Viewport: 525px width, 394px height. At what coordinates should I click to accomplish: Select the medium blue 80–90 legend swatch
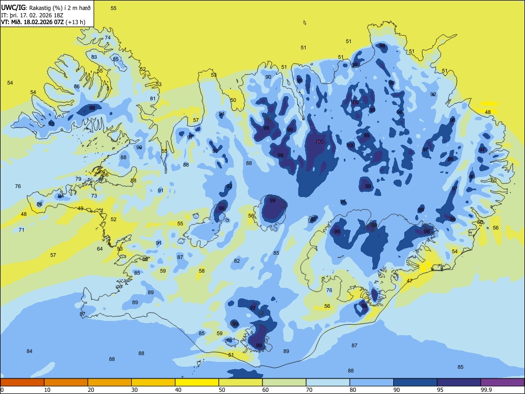(372, 382)
